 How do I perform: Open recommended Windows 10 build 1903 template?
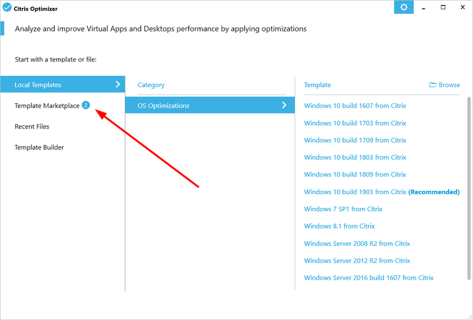(x=382, y=192)
